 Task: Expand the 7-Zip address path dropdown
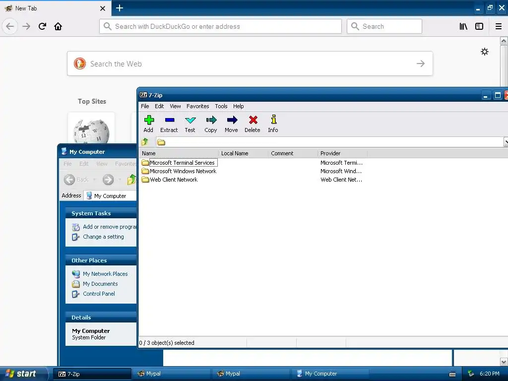[506, 142]
